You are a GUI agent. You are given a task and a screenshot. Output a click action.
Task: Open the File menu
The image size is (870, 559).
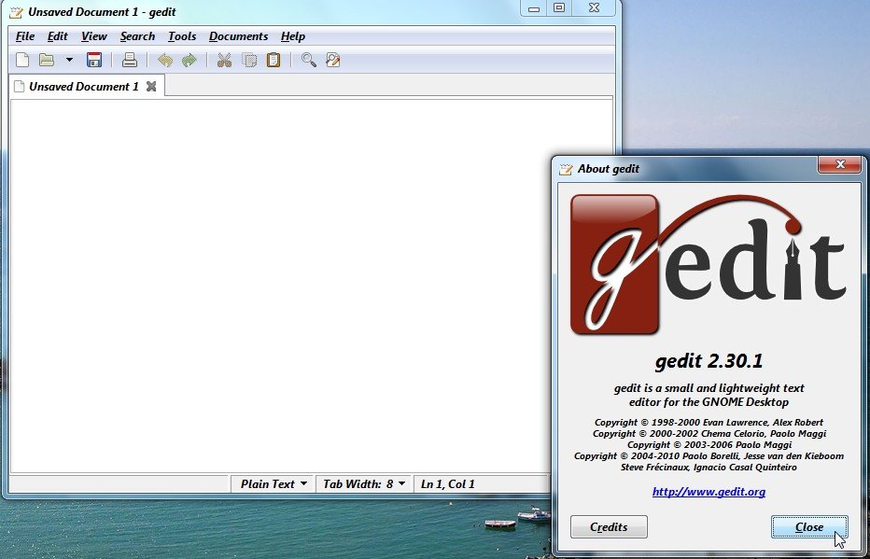click(25, 36)
